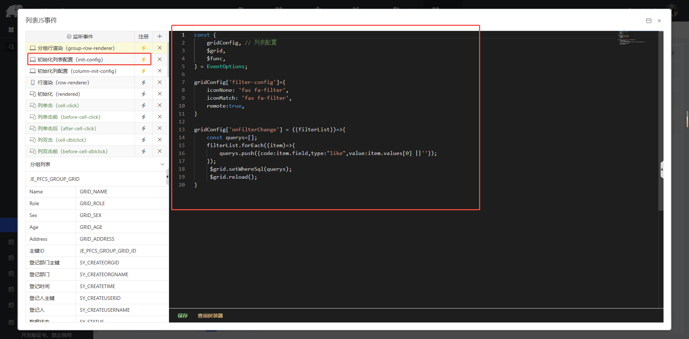This screenshot has height=339, width=689.
Task: Click the GRID_AGE field cell
Action: 122,227
